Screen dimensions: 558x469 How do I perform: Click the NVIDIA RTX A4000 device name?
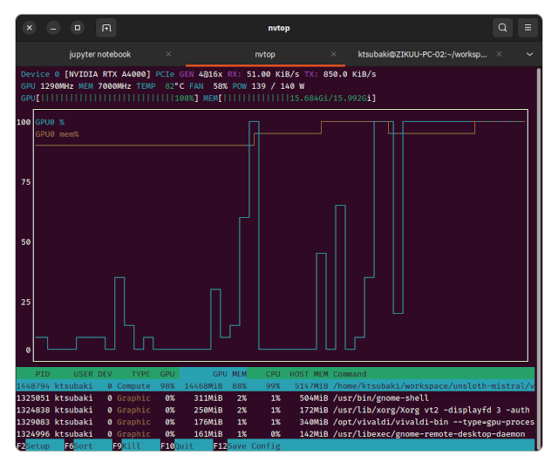pos(107,74)
